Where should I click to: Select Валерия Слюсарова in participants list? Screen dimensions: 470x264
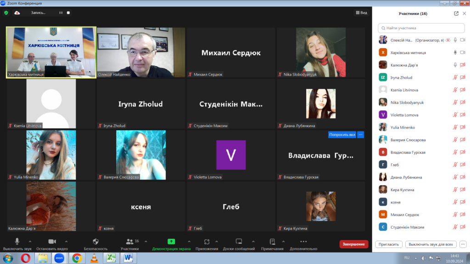point(421,140)
